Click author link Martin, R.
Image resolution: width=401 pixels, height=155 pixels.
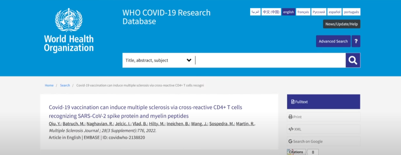[x=245, y=124]
